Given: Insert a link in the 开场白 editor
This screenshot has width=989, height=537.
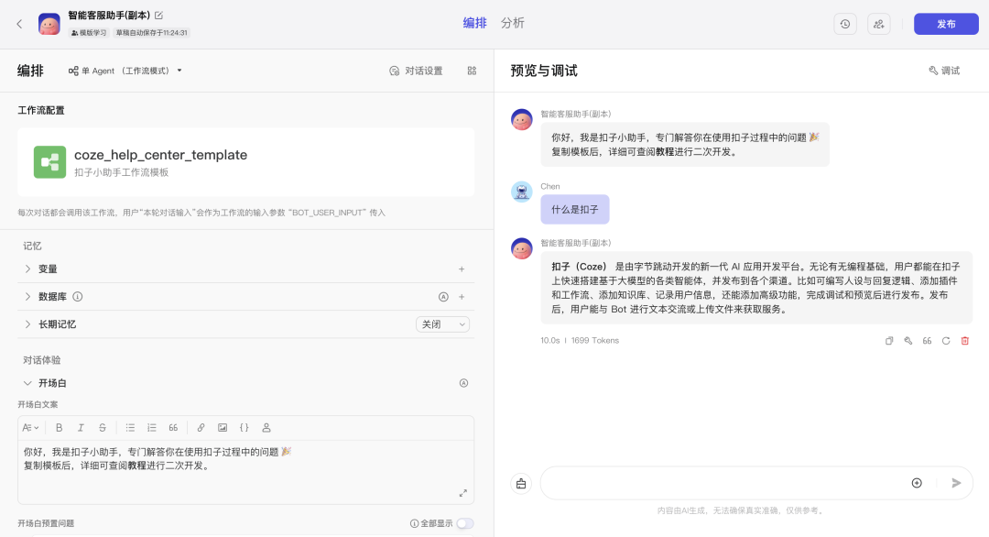Looking at the screenshot, I should click(201, 427).
